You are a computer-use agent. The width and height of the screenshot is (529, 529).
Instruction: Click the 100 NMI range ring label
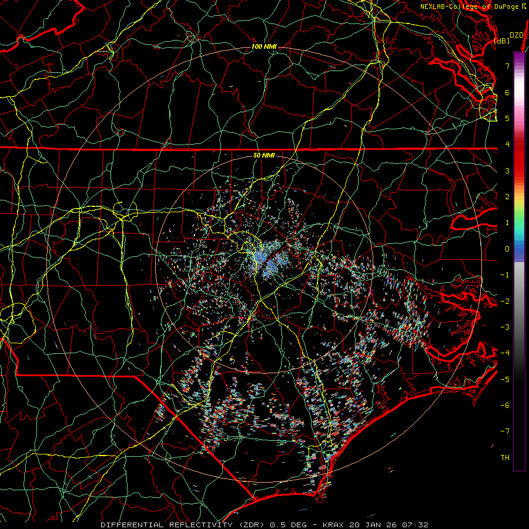(264, 46)
